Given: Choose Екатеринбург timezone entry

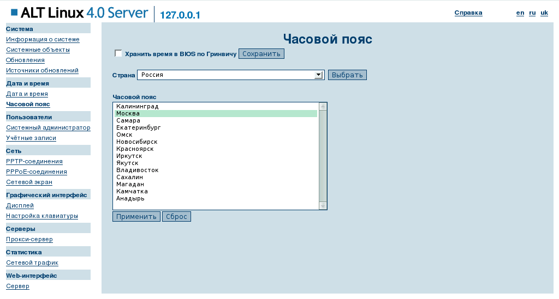Looking at the screenshot, I should pyautogui.click(x=138, y=127).
